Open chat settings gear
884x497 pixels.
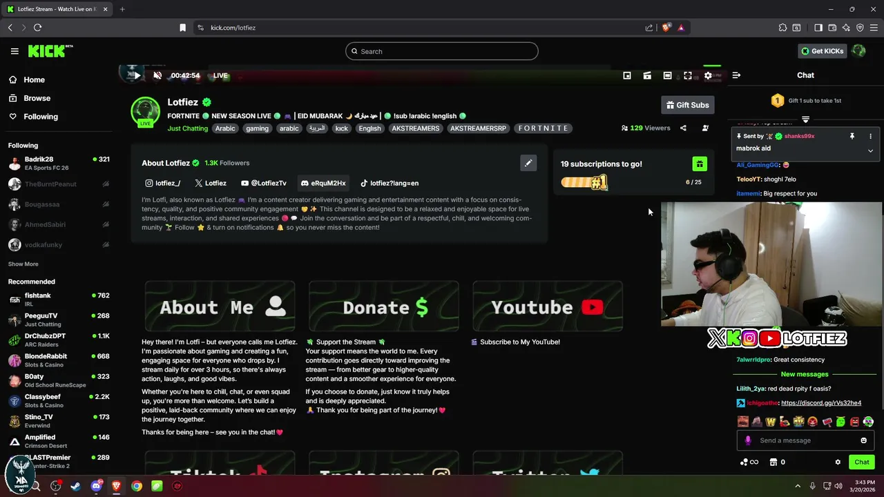point(838,462)
